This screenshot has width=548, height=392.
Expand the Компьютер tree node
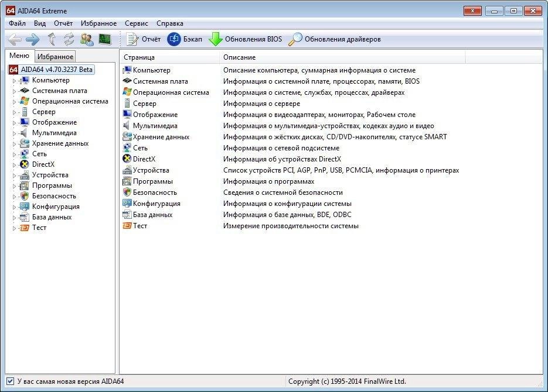(x=14, y=81)
